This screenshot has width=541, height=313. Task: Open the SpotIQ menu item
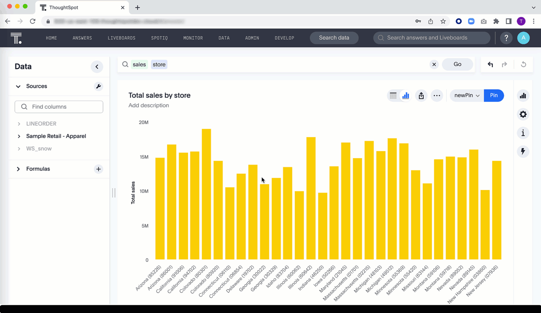(159, 38)
